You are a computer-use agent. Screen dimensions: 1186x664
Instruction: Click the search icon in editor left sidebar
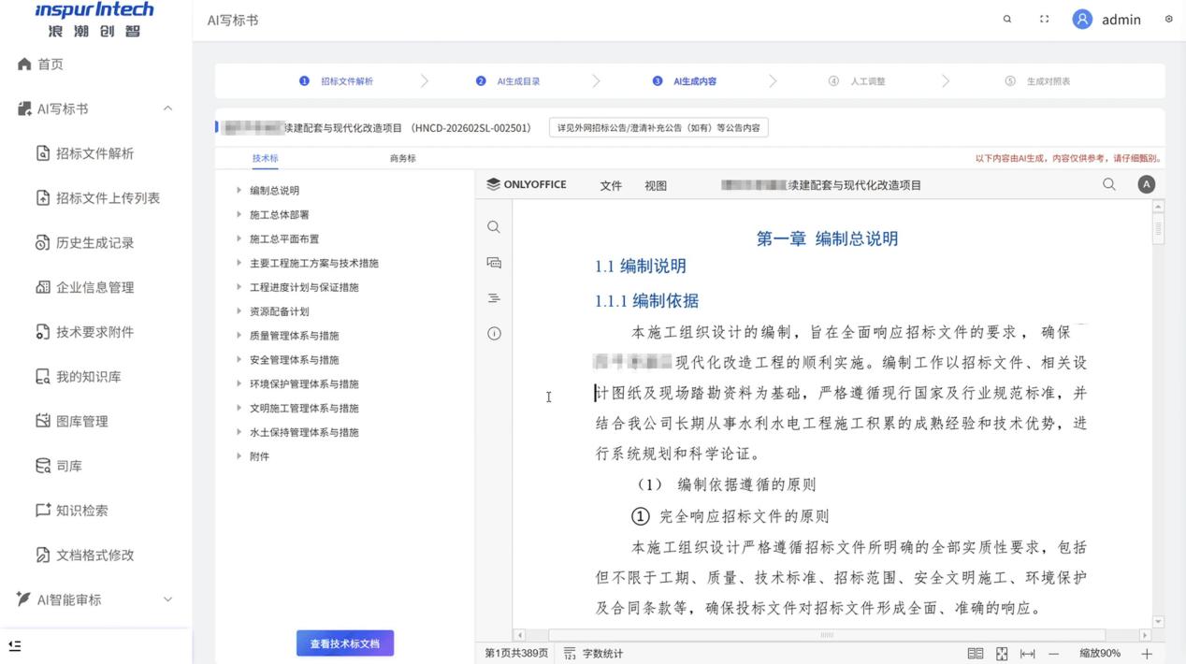pyautogui.click(x=494, y=227)
